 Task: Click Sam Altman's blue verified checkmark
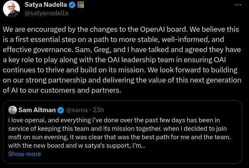tap(60, 110)
